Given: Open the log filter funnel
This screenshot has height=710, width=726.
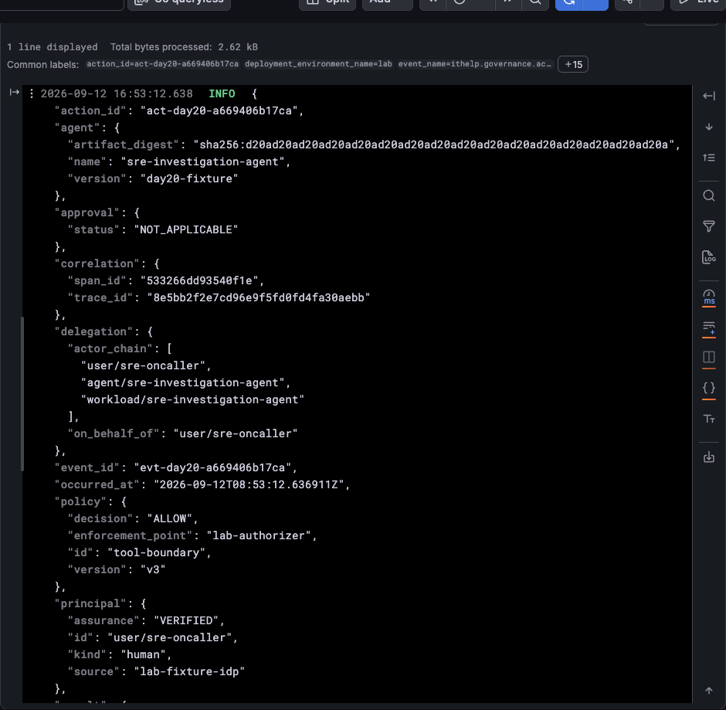Looking at the screenshot, I should [709, 226].
